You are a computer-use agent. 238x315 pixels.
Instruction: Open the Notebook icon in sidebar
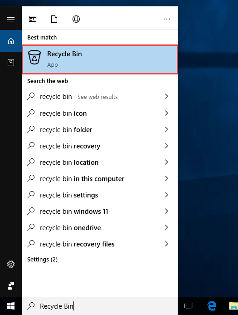pyautogui.click(x=11, y=63)
